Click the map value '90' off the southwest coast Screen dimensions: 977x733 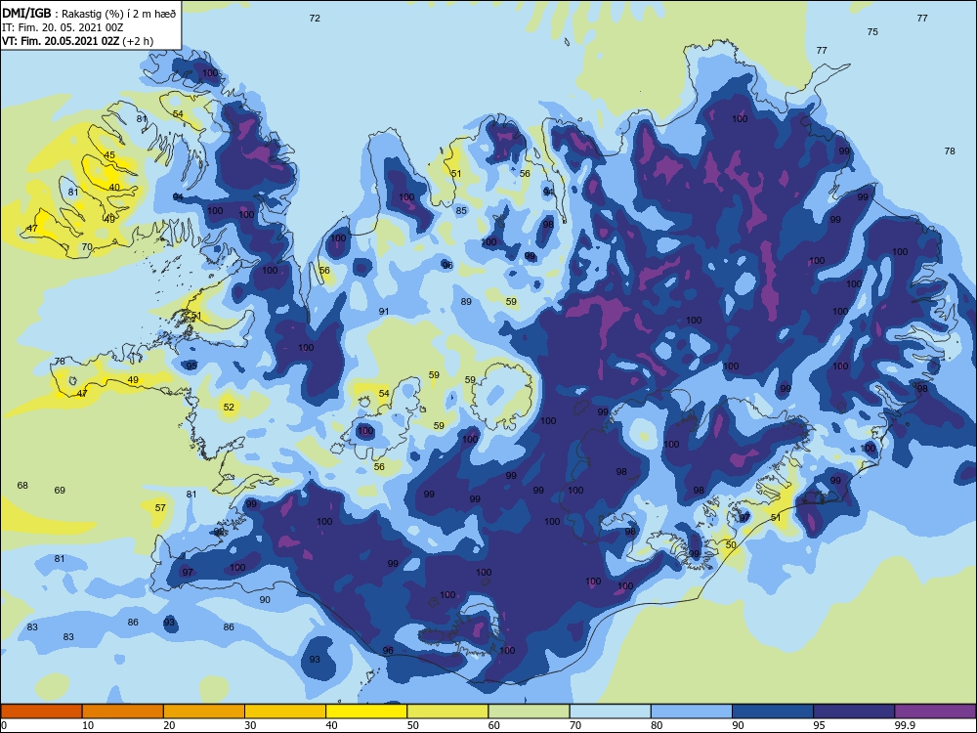(265, 600)
